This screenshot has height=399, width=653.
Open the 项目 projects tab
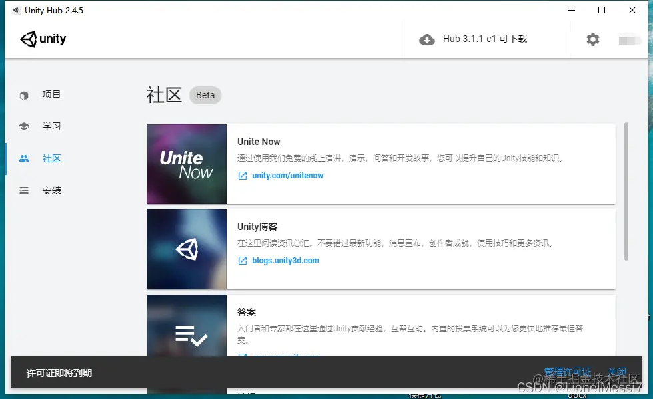coord(51,94)
